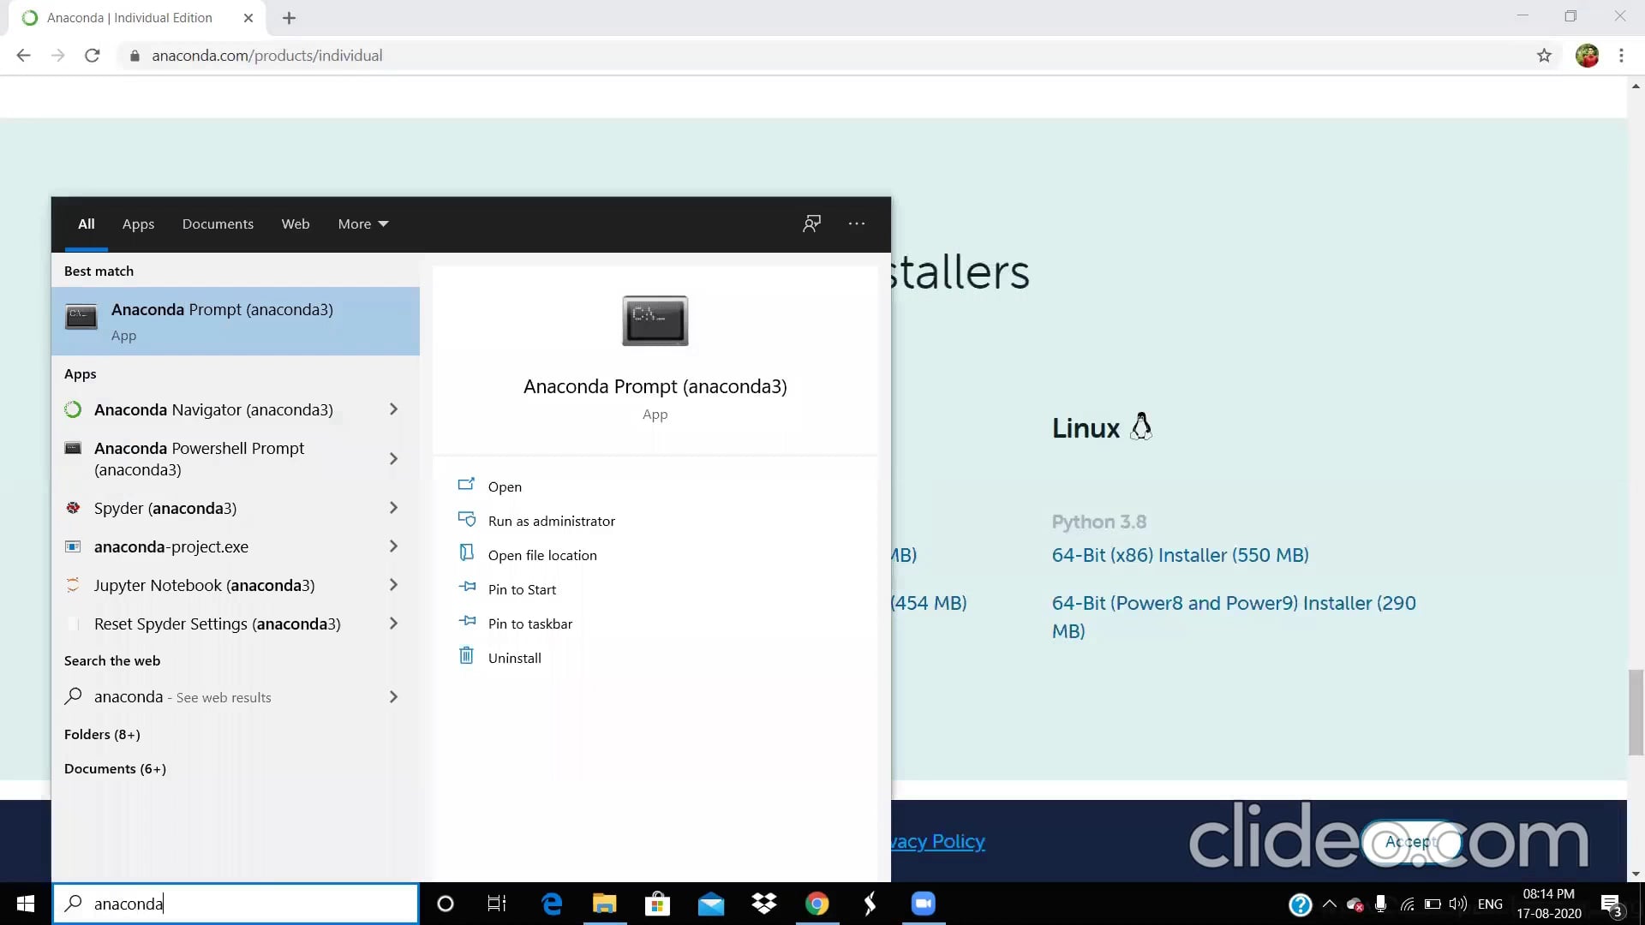This screenshot has height=925, width=1645.
Task: Expand the Spyder (anaconda3) result options
Action: [x=392, y=508]
